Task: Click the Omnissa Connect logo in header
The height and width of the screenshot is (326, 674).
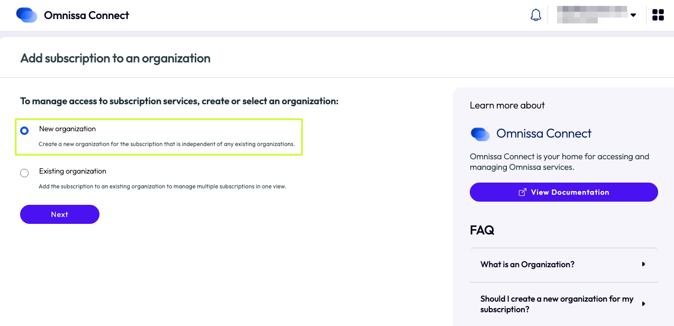Action: 26,15
